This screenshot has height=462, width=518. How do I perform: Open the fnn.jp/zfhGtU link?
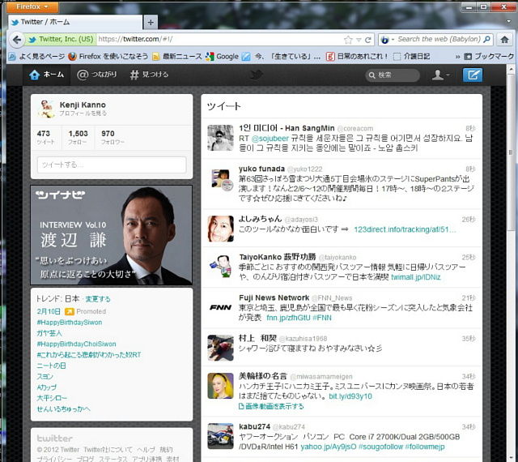288,318
